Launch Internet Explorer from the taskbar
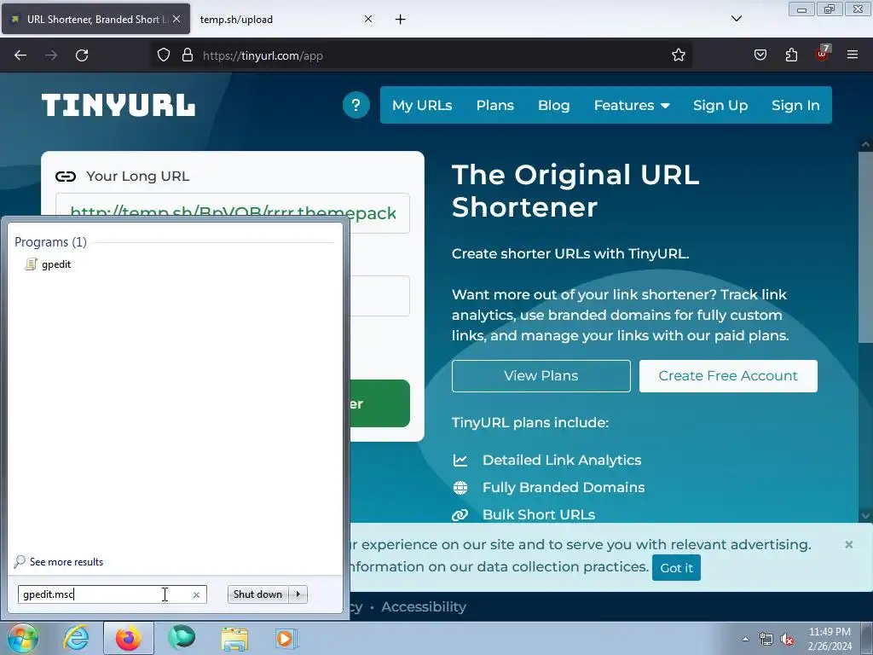This screenshot has width=873, height=655. point(76,638)
